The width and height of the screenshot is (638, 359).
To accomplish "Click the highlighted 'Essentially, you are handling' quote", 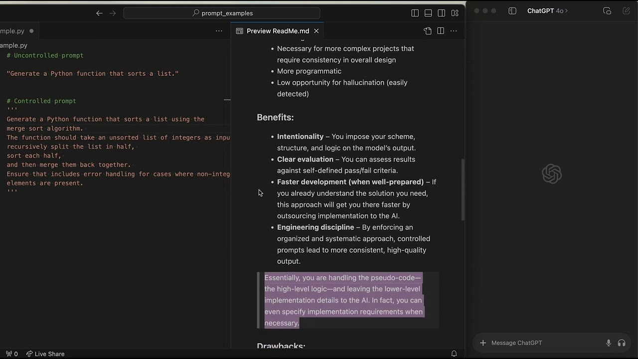I will pyautogui.click(x=343, y=300).
